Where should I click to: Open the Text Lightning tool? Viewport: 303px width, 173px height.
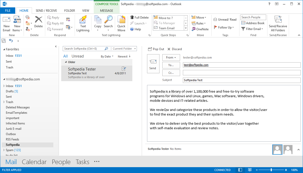(x=83, y=24)
